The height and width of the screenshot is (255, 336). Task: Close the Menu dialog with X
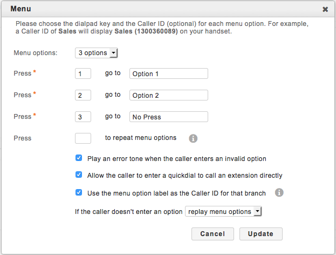tap(325, 9)
